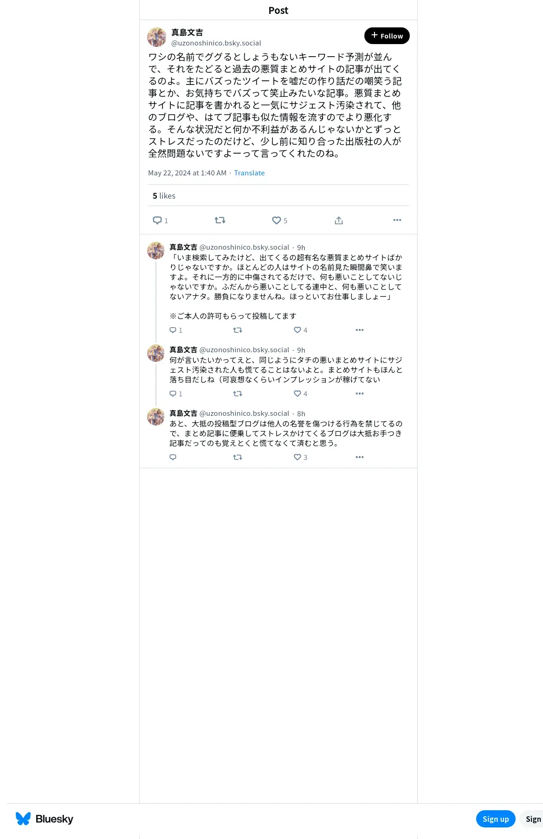Open the 5 likes list
The height and width of the screenshot is (839, 543).
164,196
